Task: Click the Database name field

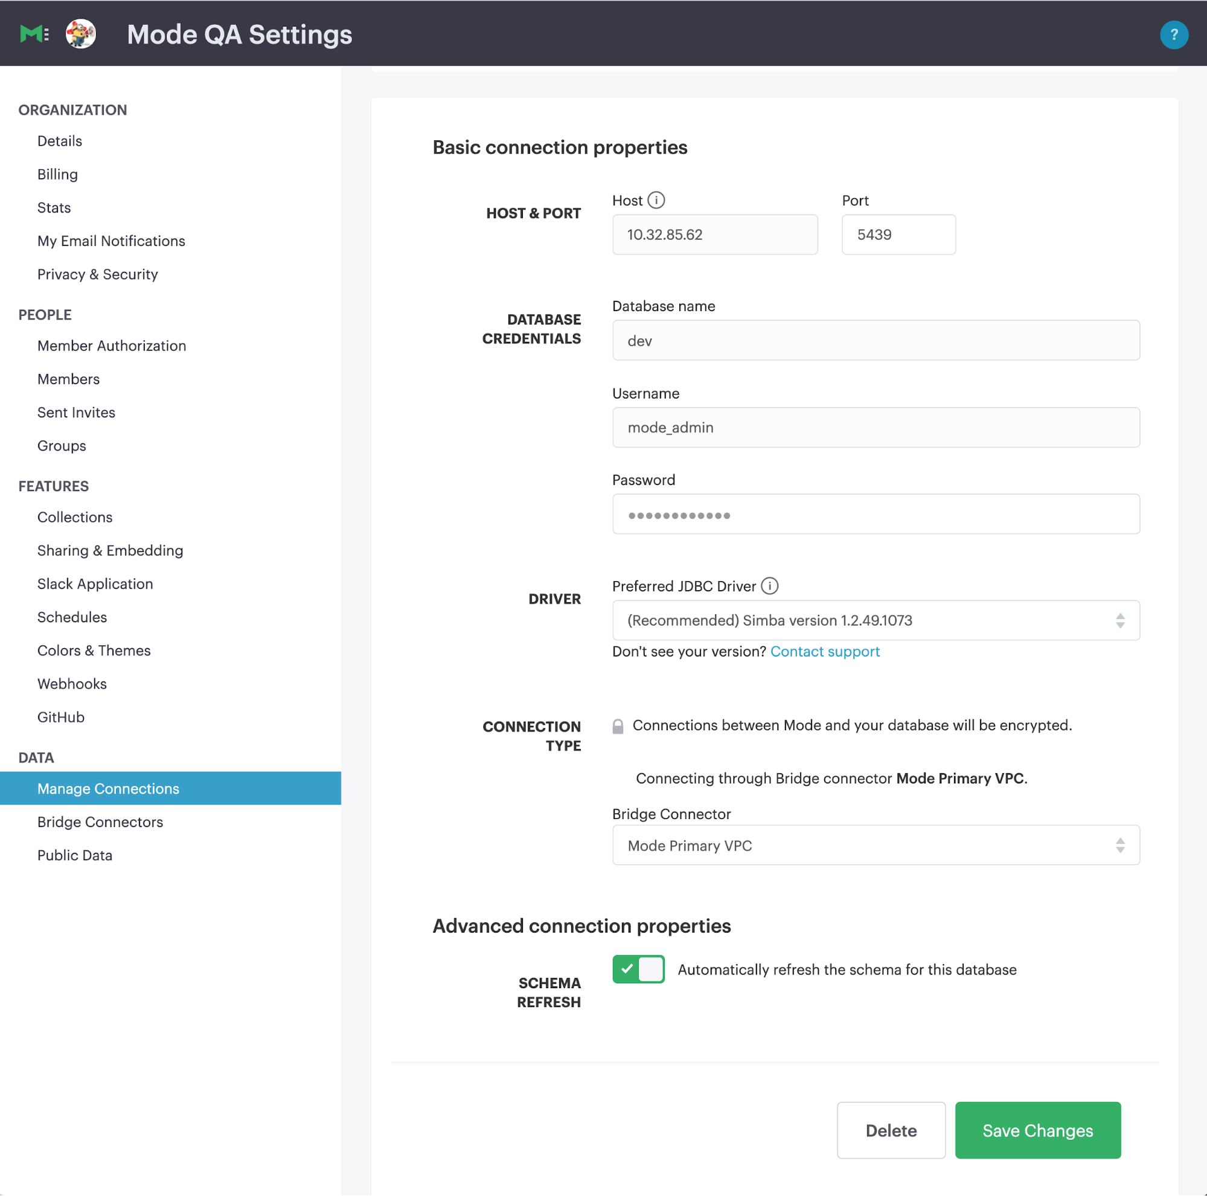Action: coord(876,340)
